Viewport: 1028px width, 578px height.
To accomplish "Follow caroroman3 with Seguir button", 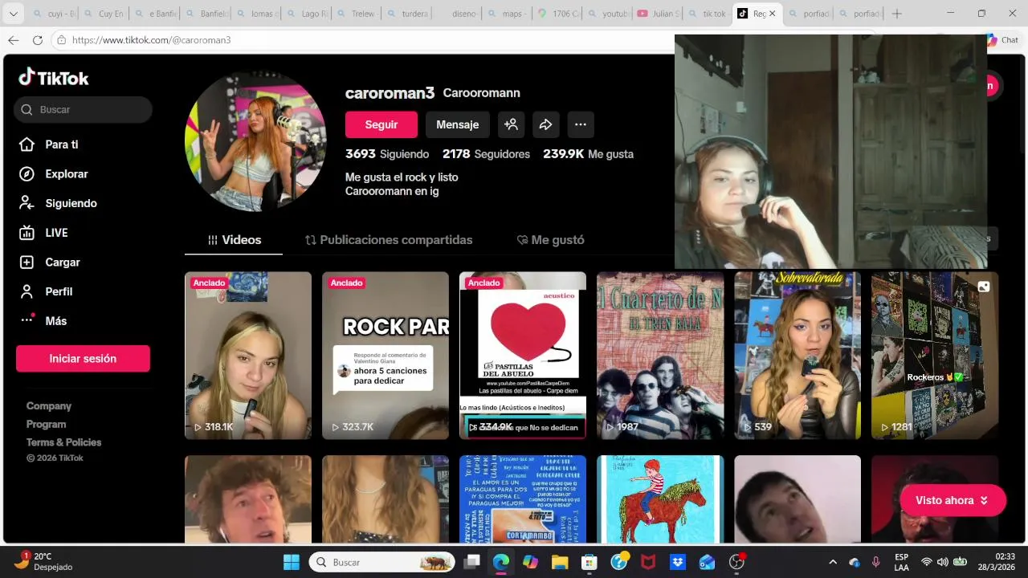I will tap(381, 124).
